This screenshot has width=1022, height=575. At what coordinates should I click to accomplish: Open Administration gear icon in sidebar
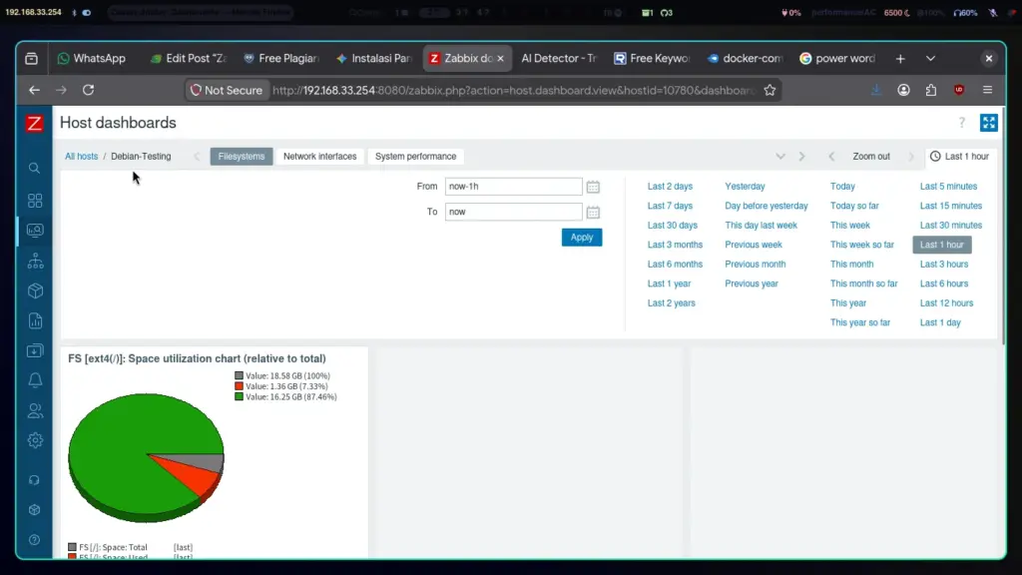coord(35,440)
